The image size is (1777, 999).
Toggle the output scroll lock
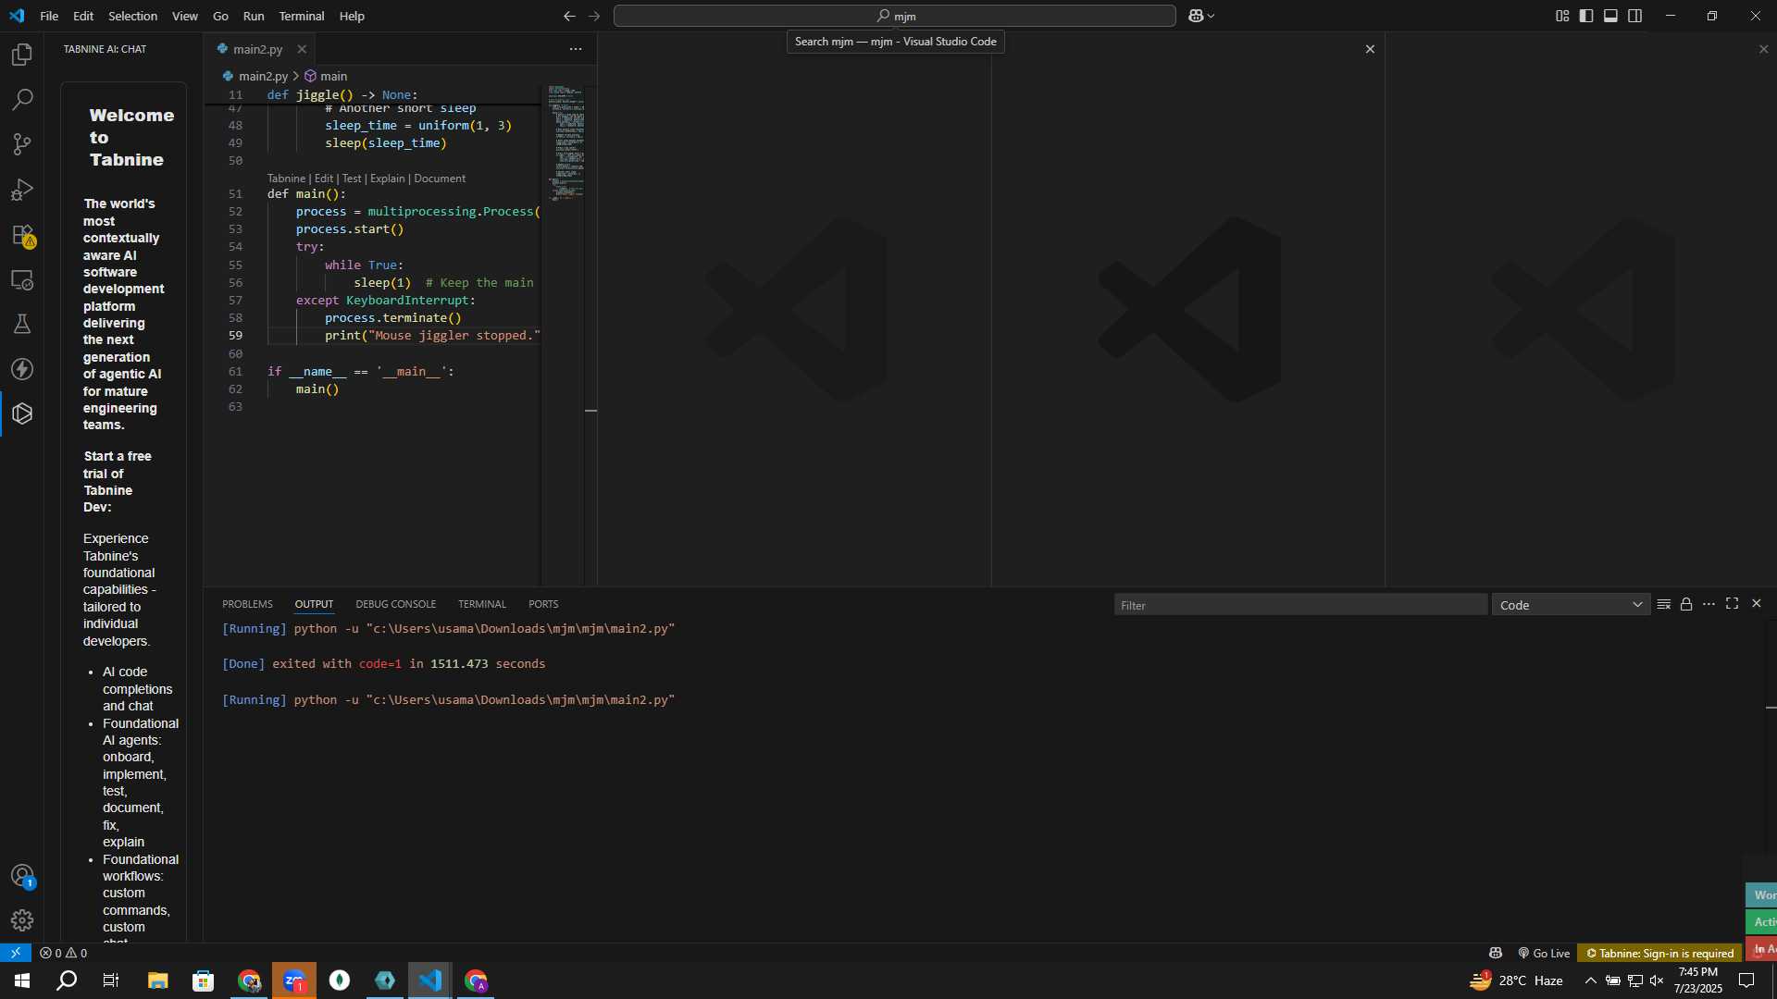pyautogui.click(x=1686, y=604)
